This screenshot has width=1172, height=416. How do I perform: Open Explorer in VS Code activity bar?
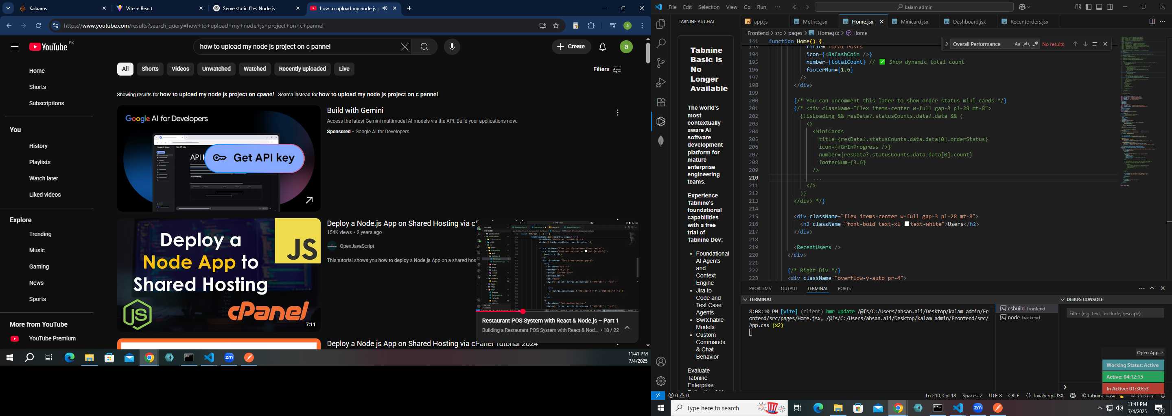coord(660,24)
